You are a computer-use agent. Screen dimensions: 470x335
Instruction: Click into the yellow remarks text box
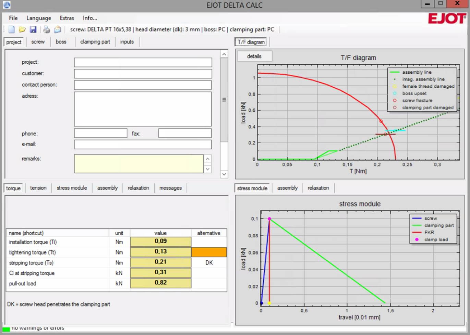tap(139, 164)
